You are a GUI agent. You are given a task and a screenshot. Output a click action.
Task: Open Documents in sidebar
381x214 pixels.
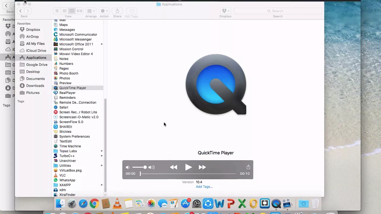click(35, 79)
